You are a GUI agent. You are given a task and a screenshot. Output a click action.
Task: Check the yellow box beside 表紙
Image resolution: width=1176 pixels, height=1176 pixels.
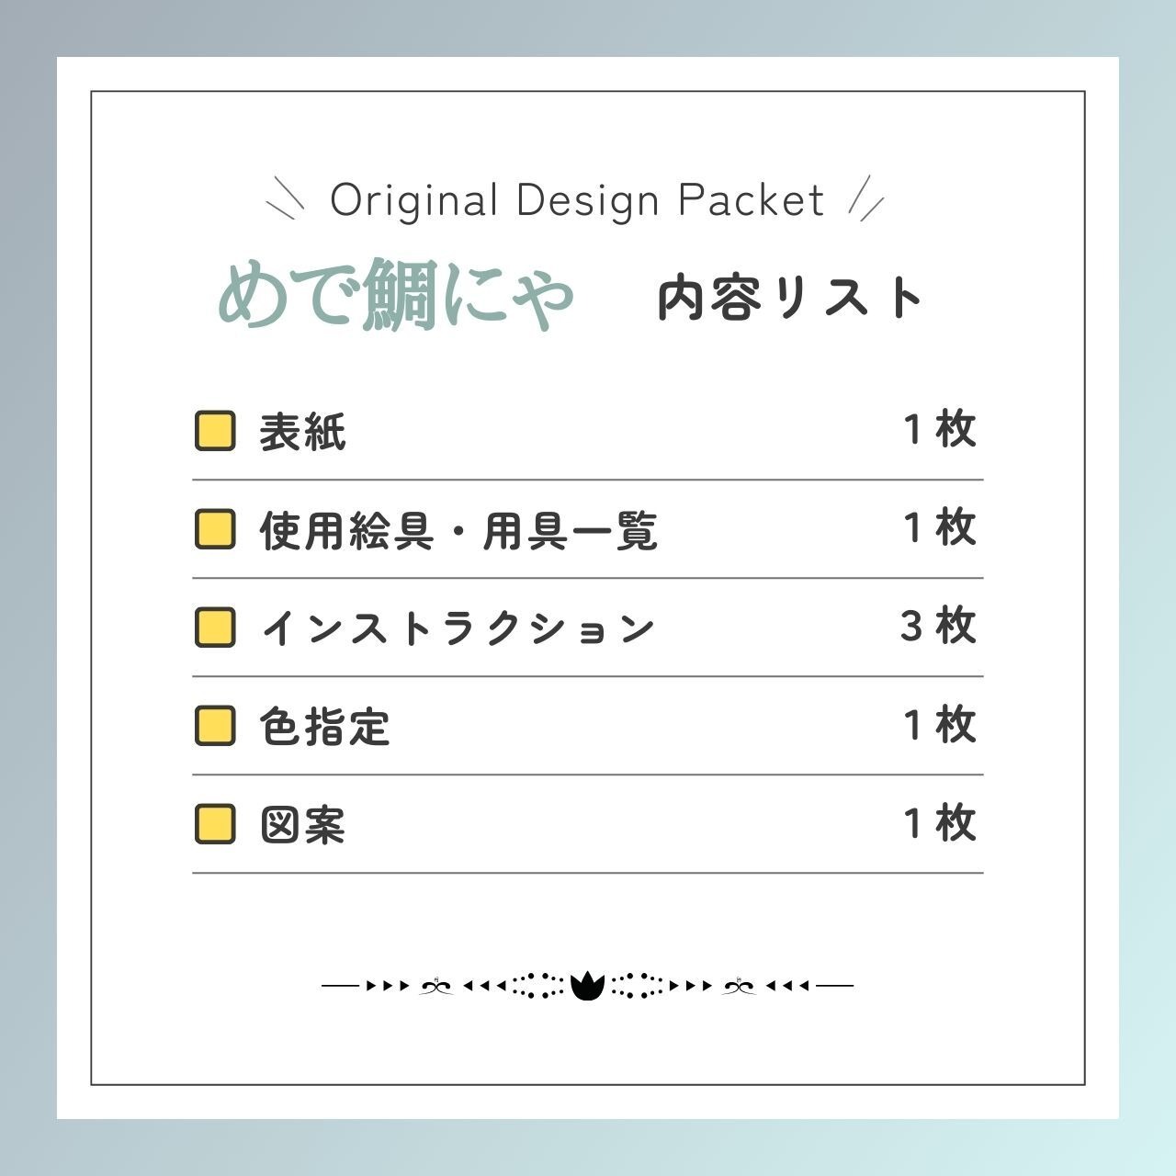pos(215,431)
